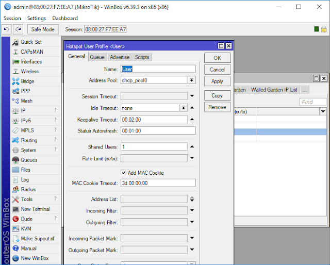330x265 pixels.
Task: Click the MAC Cookie Timeout field
Action: [158, 183]
